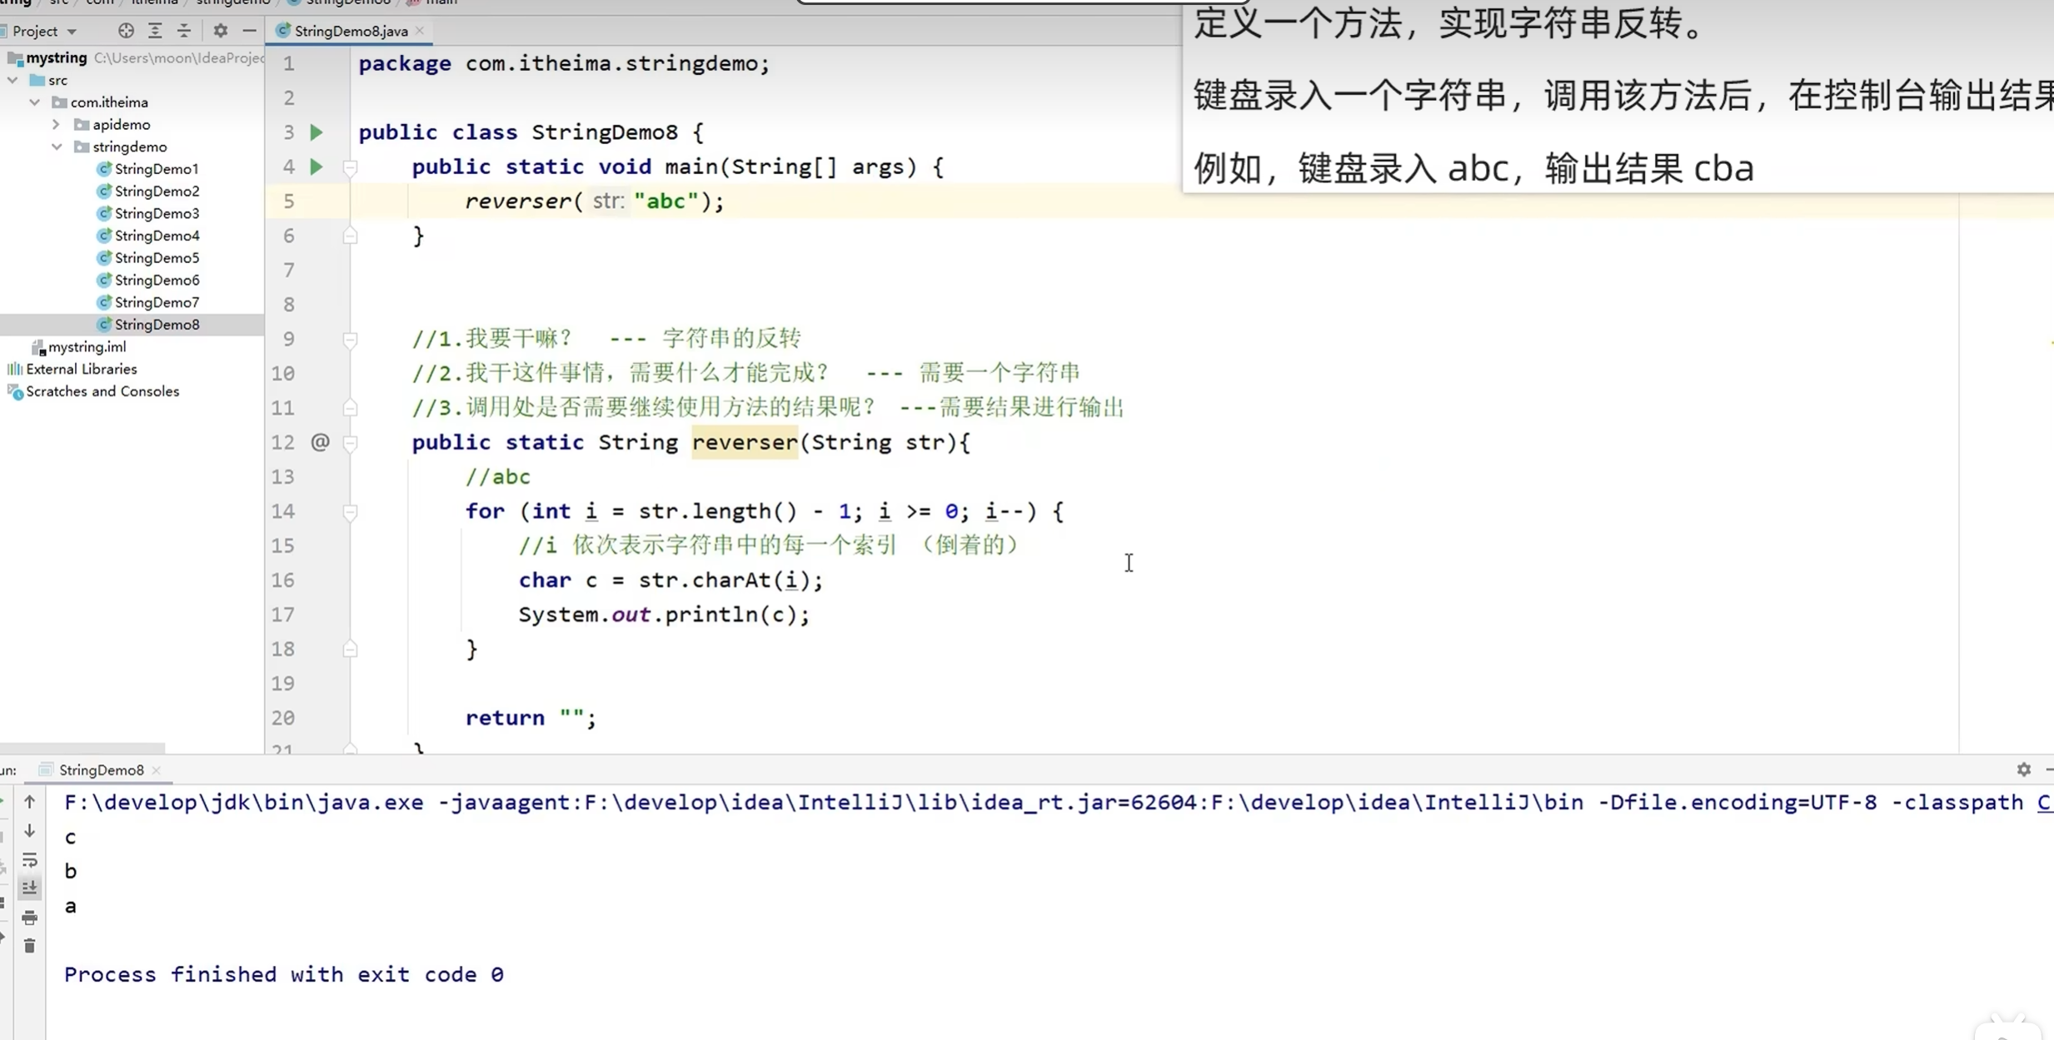Open StringDemo6 class in tree

coord(157,281)
